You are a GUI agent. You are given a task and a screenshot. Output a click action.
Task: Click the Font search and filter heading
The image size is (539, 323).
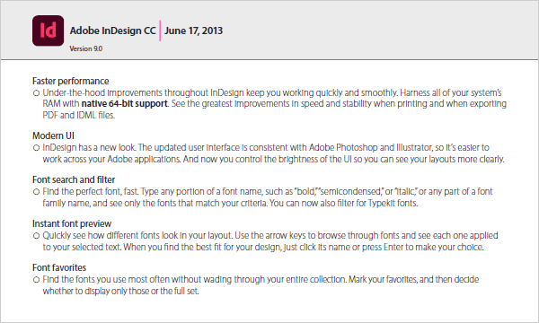pyautogui.click(x=74, y=179)
